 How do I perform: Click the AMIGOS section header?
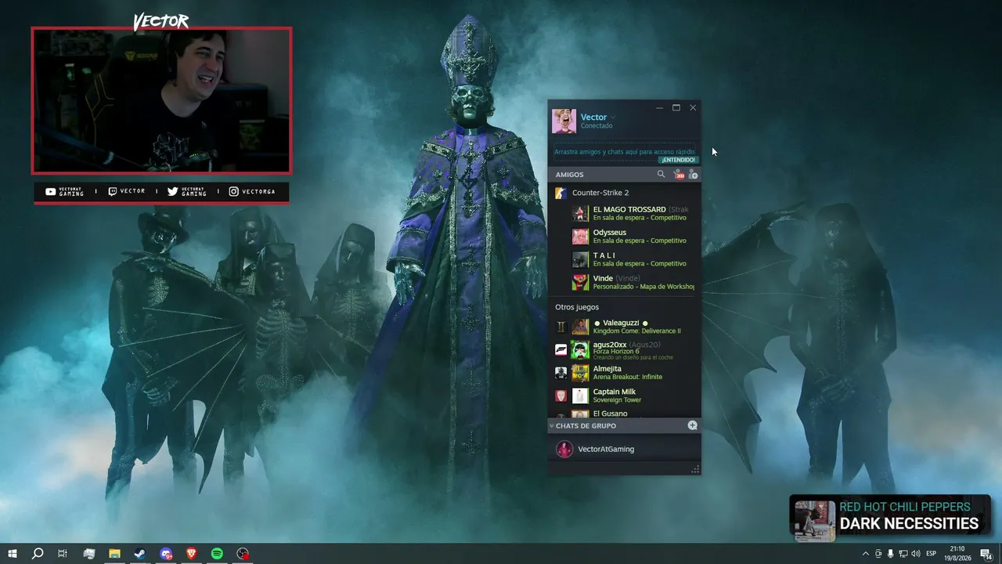point(569,175)
